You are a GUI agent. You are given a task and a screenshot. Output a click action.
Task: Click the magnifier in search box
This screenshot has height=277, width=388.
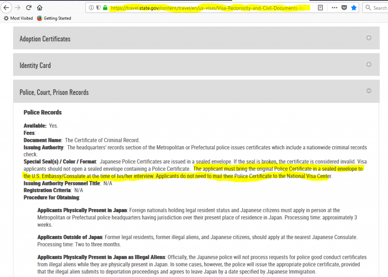(x=368, y=8)
